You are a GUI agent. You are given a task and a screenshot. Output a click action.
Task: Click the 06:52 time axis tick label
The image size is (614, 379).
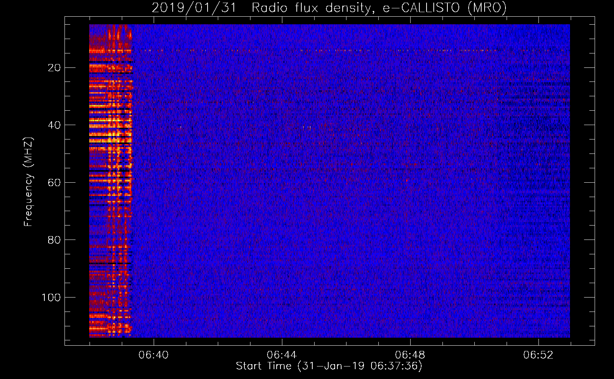[538, 355]
